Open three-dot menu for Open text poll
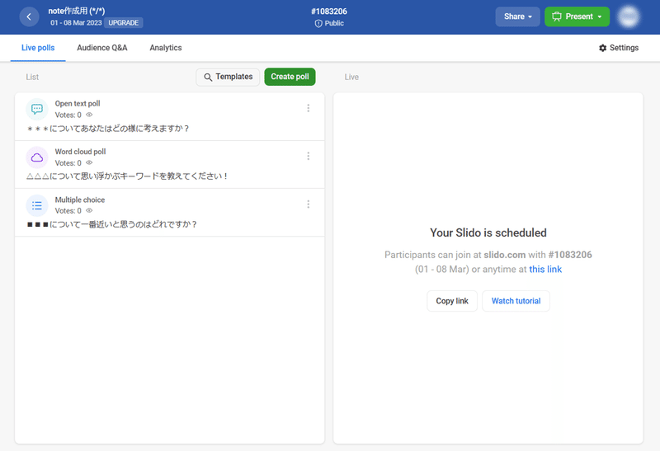This screenshot has width=660, height=451. (x=308, y=108)
